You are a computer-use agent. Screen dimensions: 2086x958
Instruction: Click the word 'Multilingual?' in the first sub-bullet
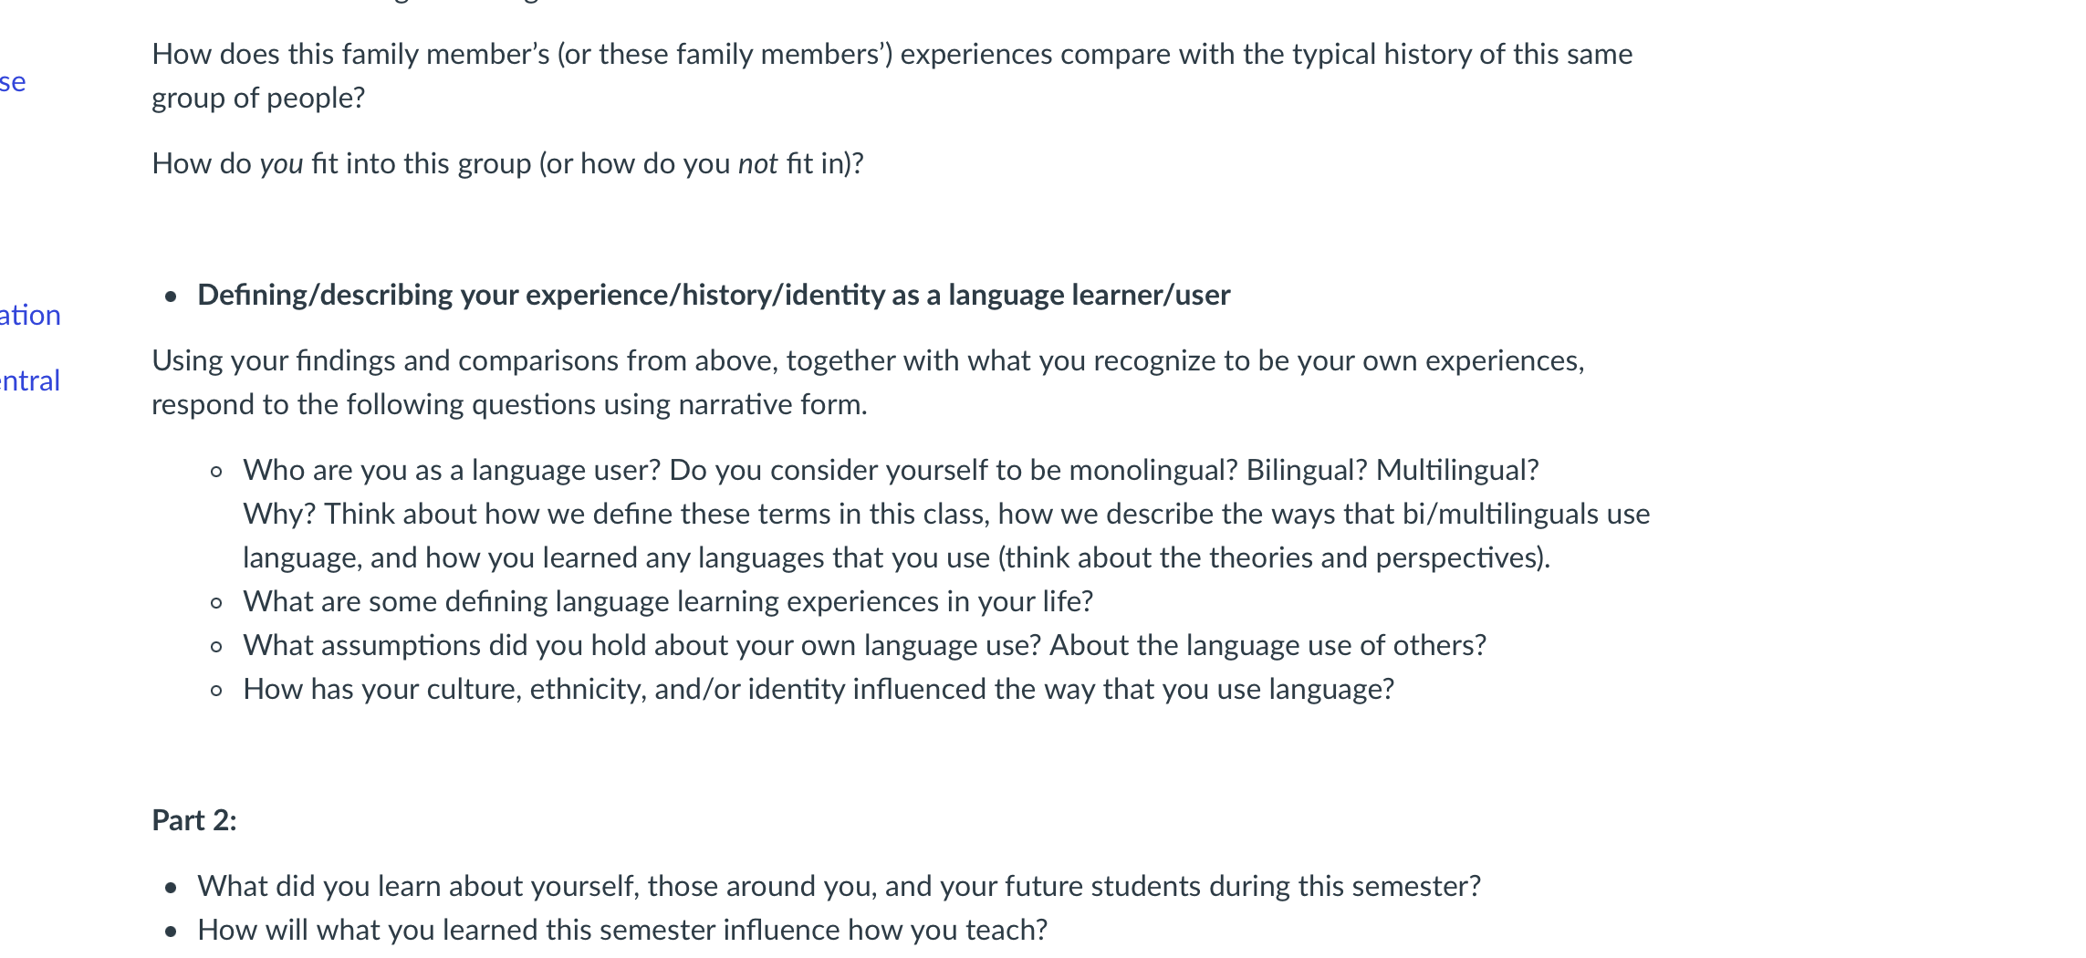(1457, 470)
